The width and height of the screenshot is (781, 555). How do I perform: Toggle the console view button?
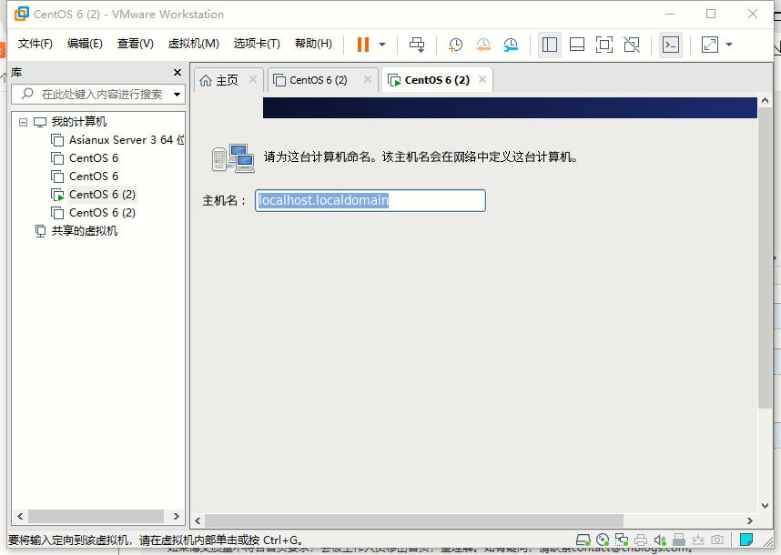coord(671,45)
